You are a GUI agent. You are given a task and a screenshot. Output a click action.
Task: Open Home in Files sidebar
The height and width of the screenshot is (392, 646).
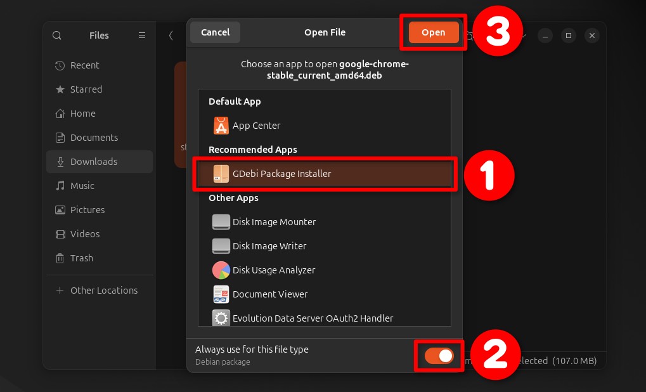click(x=100, y=114)
